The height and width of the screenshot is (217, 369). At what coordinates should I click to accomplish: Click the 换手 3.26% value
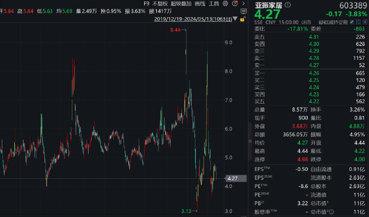point(357,109)
